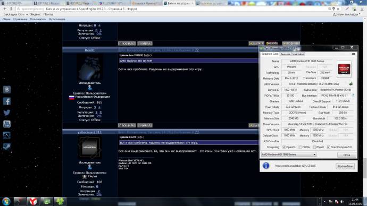The image size is (367, 206).
Task: Click the Bus Interface question mark icon
Action: [353, 95]
